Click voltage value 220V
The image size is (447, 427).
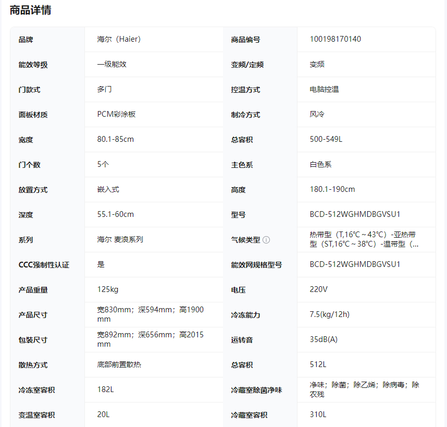pos(318,289)
